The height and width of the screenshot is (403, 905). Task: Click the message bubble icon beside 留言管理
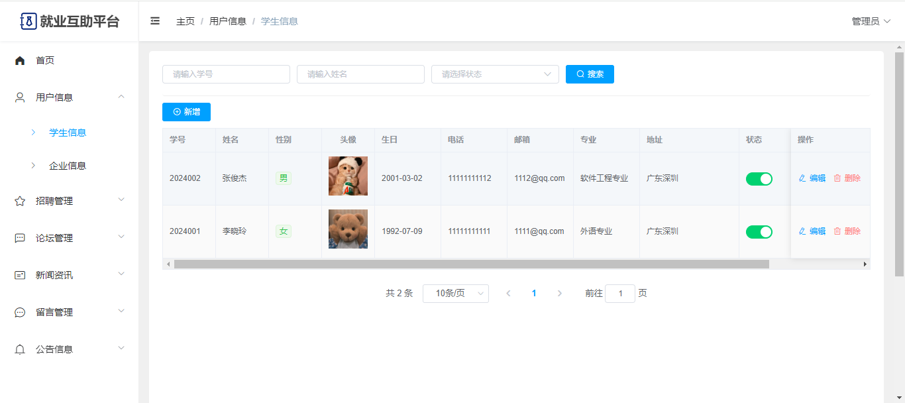[x=20, y=312]
